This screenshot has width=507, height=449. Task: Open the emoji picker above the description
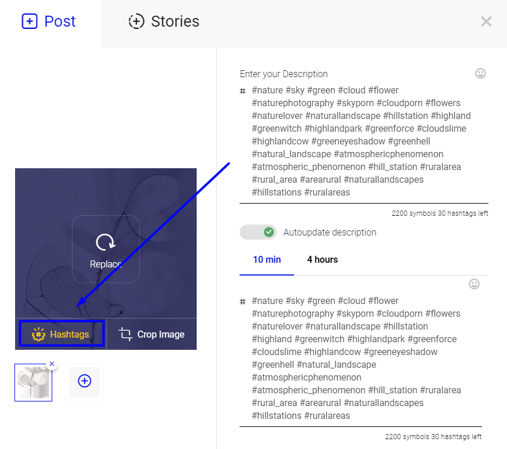[480, 73]
